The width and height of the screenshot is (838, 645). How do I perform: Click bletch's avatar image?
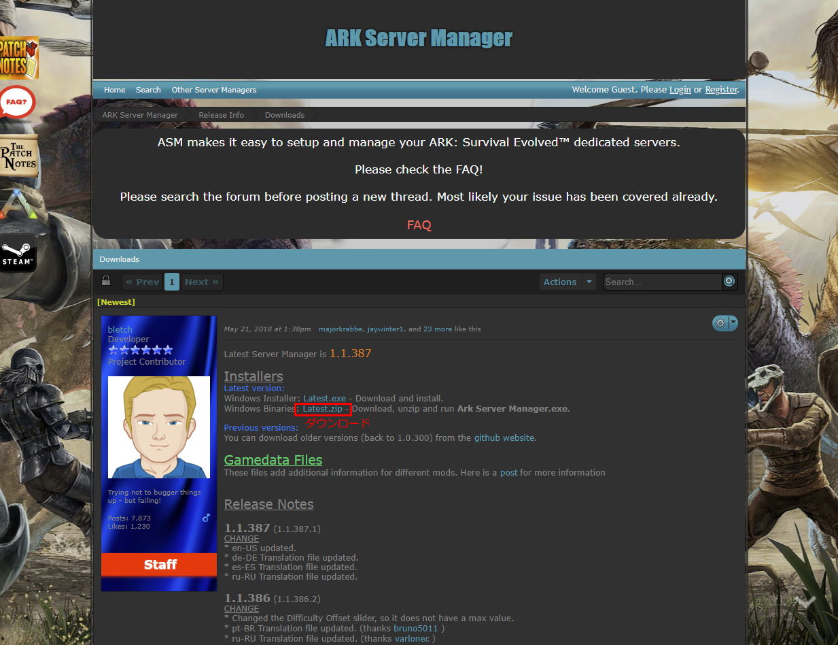(x=159, y=427)
